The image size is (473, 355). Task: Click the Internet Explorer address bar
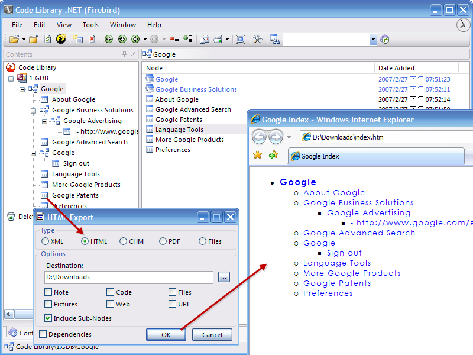pyautogui.click(x=387, y=137)
